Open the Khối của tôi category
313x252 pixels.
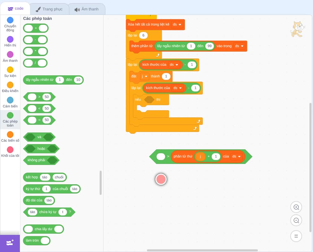click(10, 152)
